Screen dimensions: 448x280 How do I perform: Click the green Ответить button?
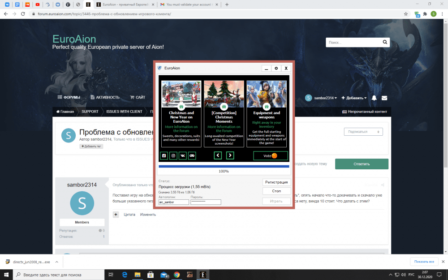coord(362,164)
